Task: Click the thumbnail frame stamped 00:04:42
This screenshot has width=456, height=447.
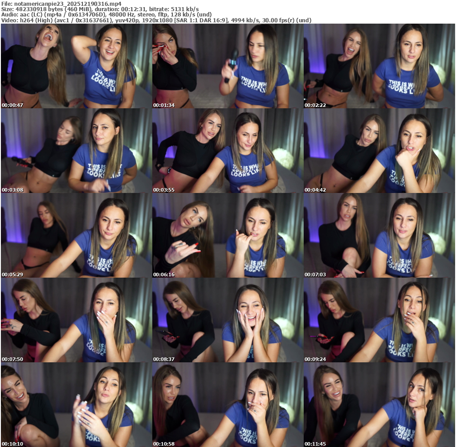Action: tap(379, 151)
